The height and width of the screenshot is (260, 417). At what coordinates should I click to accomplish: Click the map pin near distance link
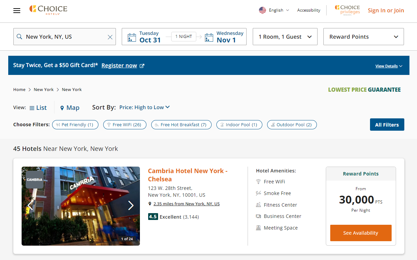tap(150, 203)
